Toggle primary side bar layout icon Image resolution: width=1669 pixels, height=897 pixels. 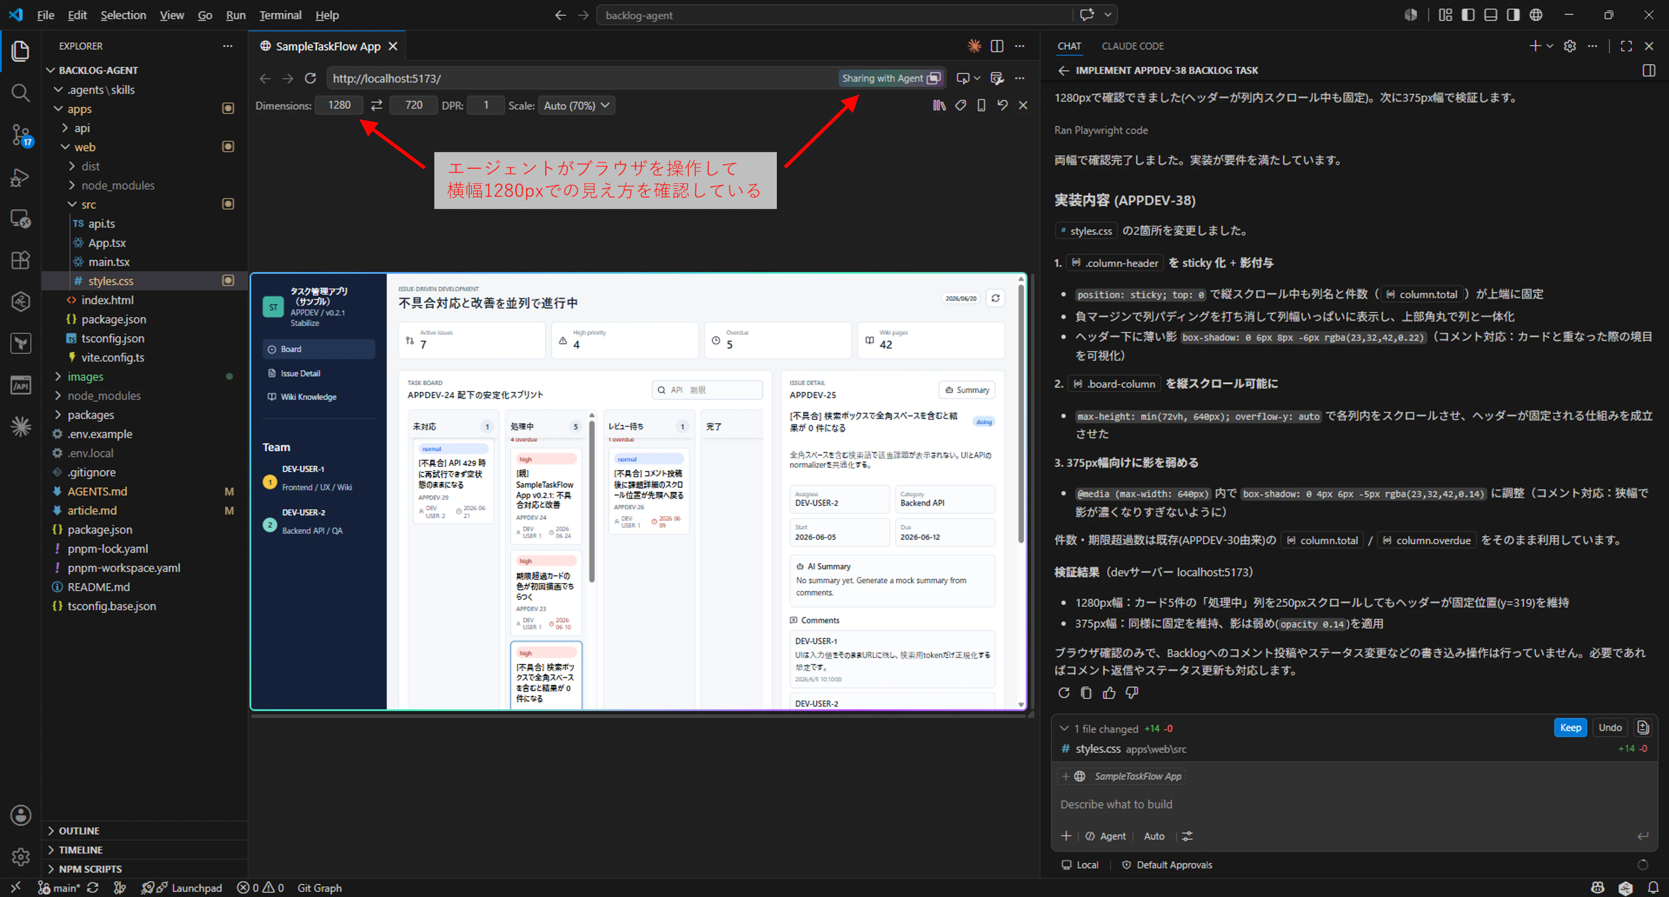(1469, 15)
